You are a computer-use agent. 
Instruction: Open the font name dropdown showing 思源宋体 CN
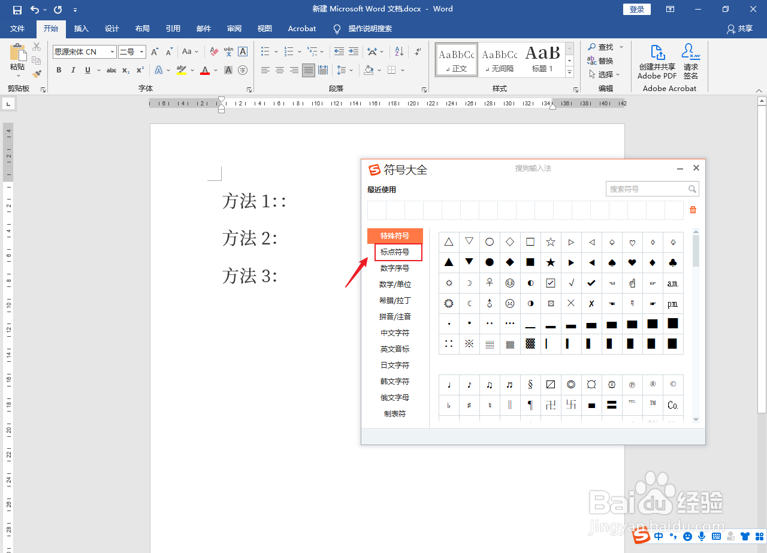coord(113,52)
